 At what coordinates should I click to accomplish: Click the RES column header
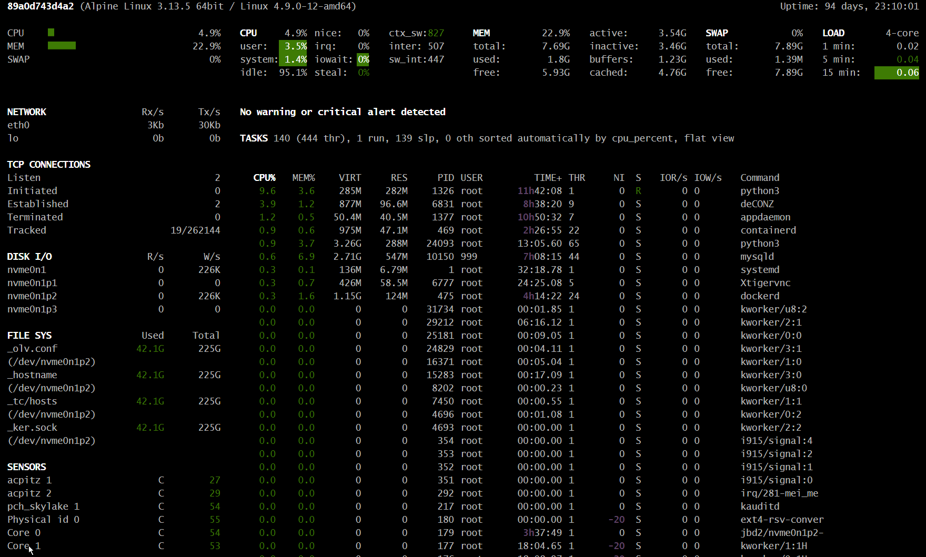coord(399,178)
